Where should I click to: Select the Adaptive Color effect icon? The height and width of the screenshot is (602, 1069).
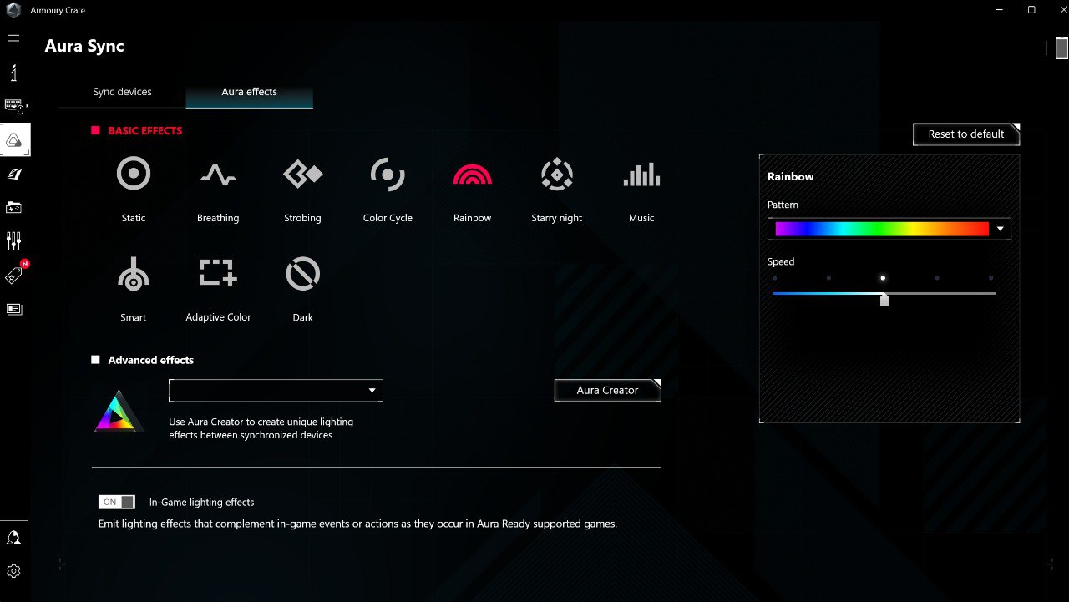218,272
